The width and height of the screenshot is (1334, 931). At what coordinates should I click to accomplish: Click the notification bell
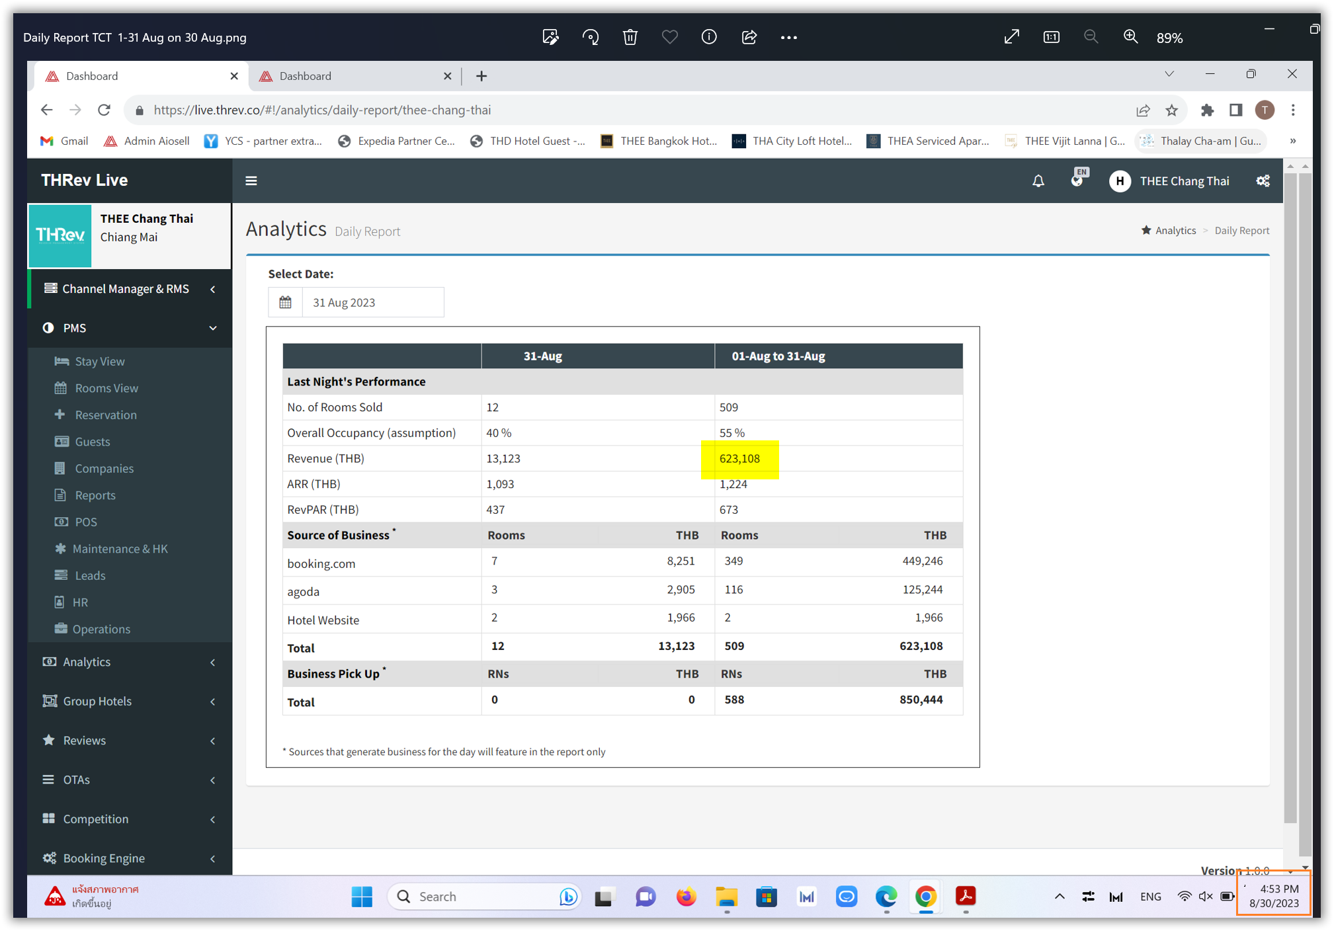(x=1038, y=181)
